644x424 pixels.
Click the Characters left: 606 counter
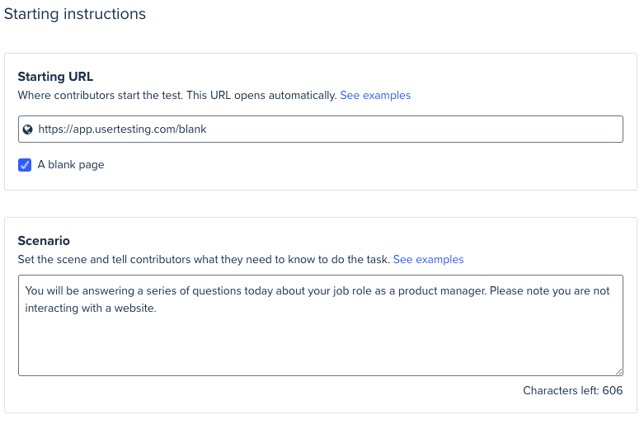point(572,390)
